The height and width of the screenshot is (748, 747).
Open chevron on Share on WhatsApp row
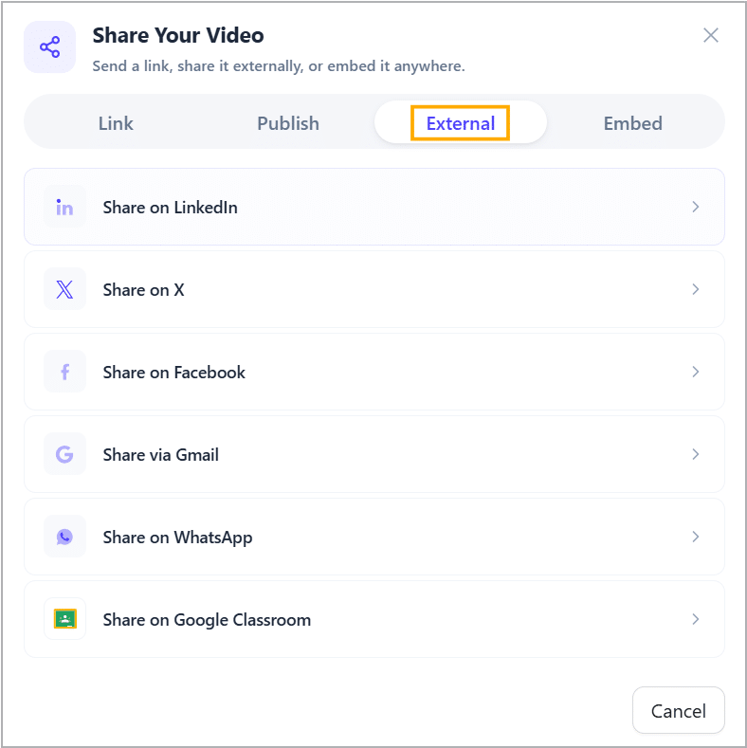click(x=696, y=537)
